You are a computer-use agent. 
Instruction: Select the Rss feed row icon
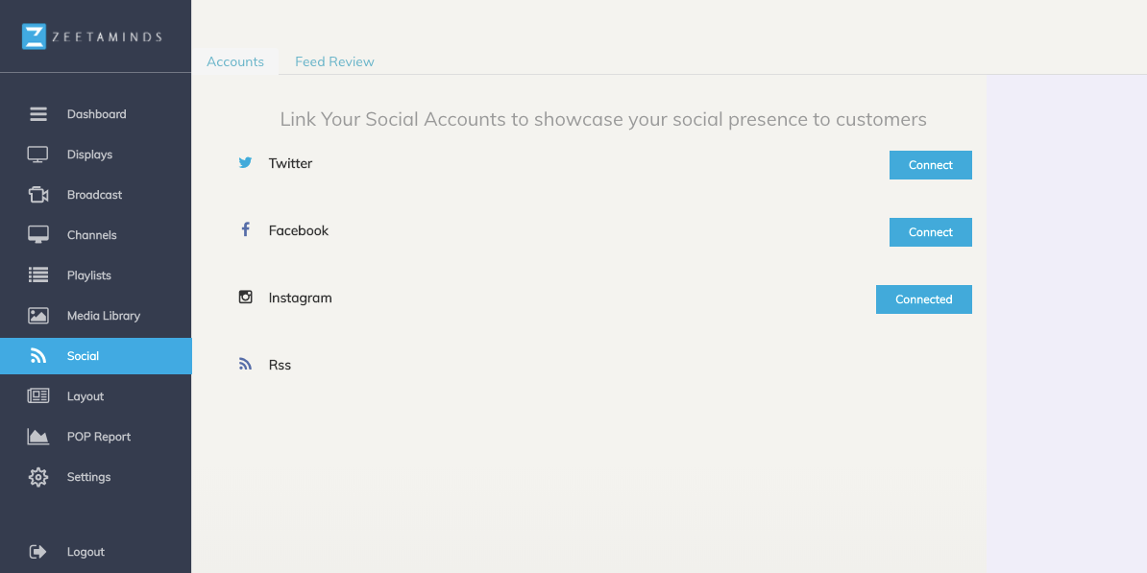click(x=246, y=364)
